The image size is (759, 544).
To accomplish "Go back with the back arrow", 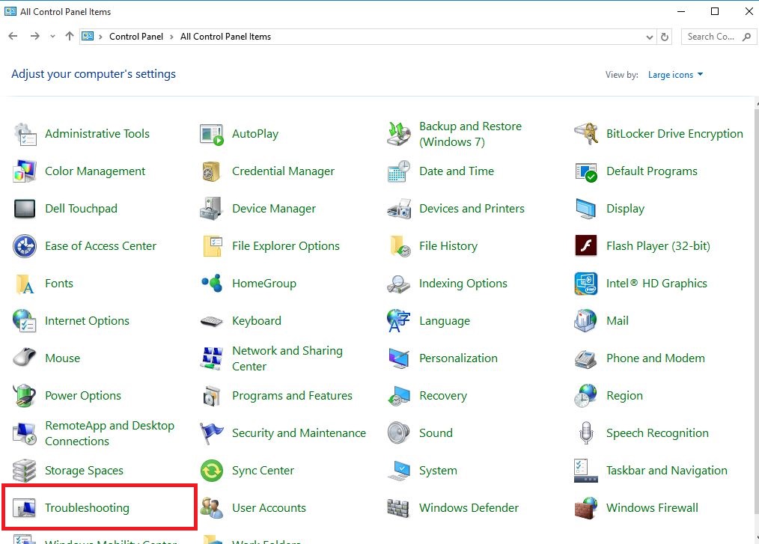I will [13, 37].
